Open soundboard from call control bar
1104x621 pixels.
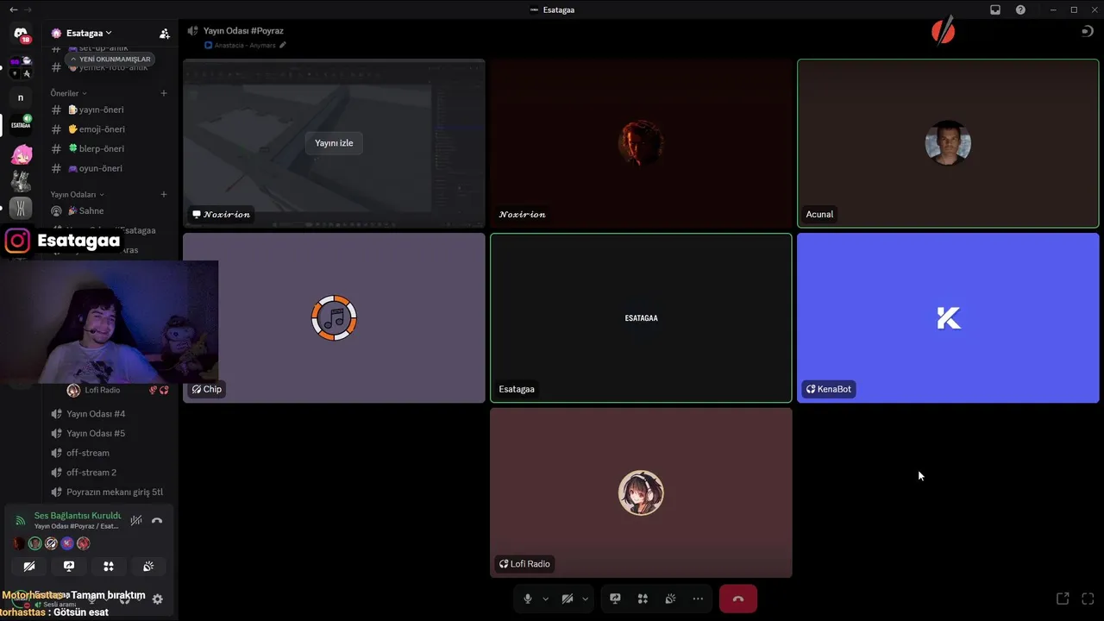670,599
